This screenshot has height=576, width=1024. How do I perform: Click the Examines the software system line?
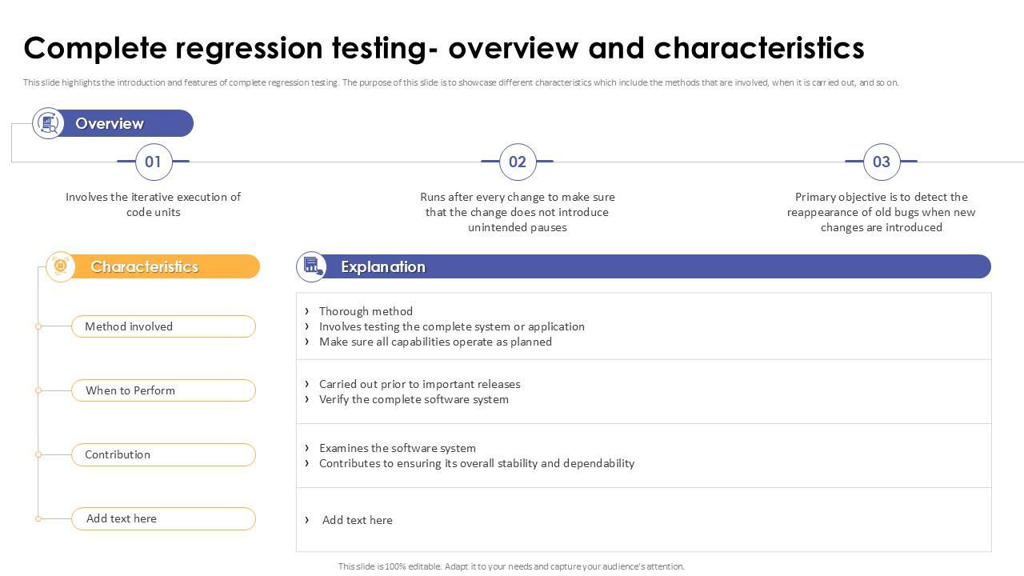tap(397, 448)
